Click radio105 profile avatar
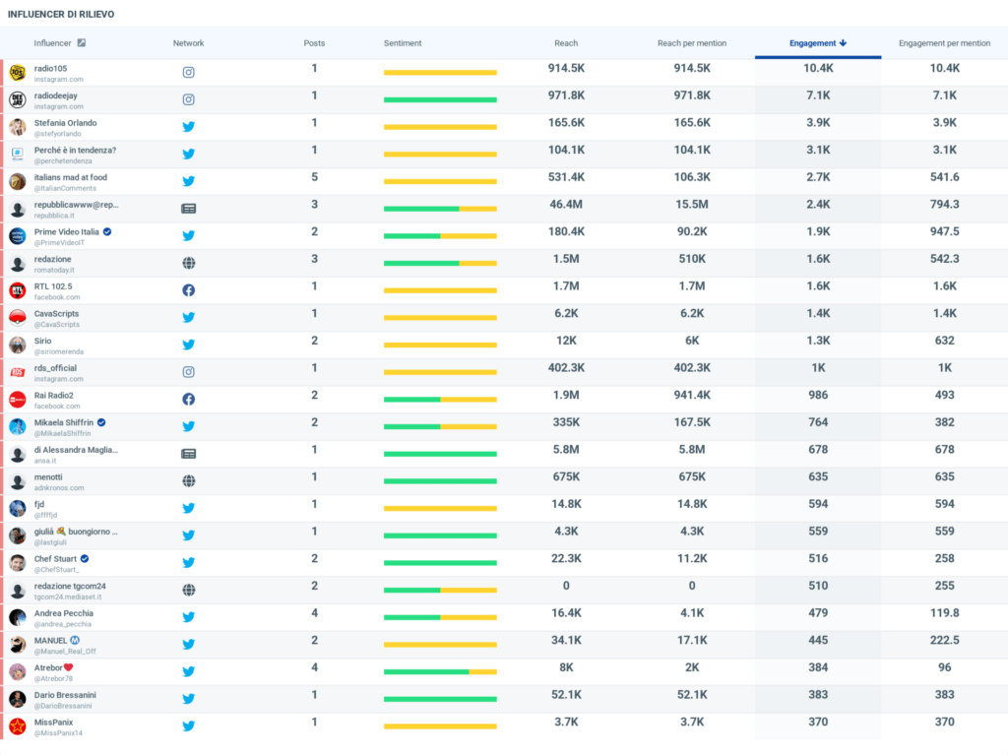 click(x=18, y=73)
